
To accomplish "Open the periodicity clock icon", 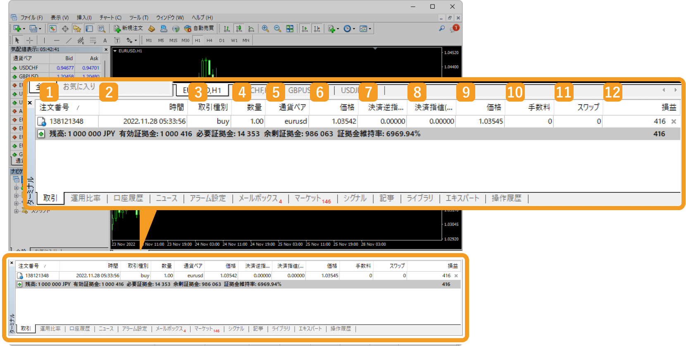I will pos(347,28).
